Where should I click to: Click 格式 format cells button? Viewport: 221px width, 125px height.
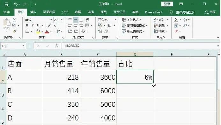point(160,31)
